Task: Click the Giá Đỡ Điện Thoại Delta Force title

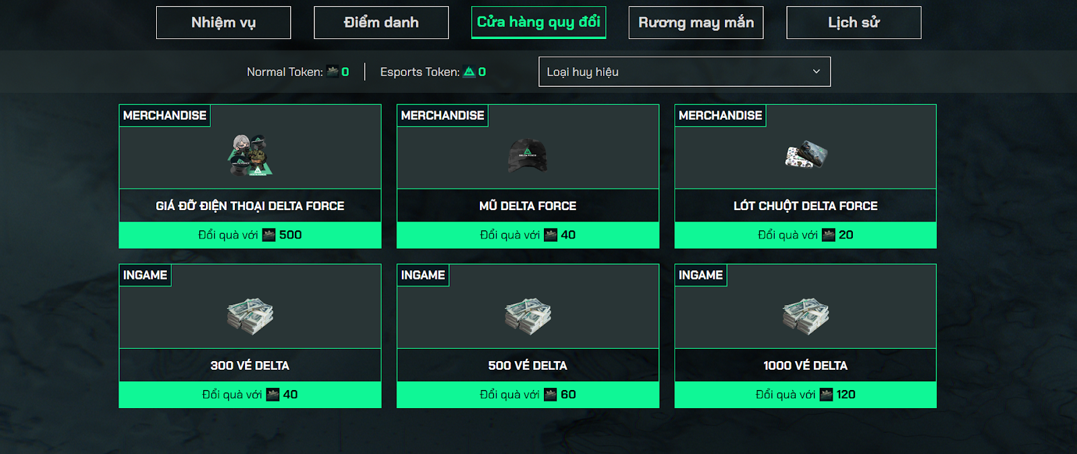Action: 250,206
